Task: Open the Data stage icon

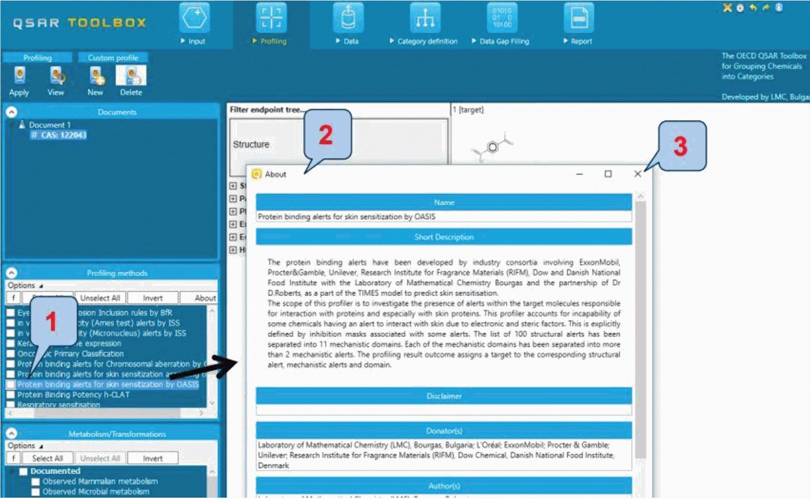Action: click(348, 18)
